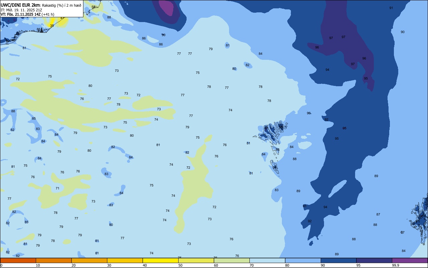Click the 10–20 orange legend swatch

point(53,260)
